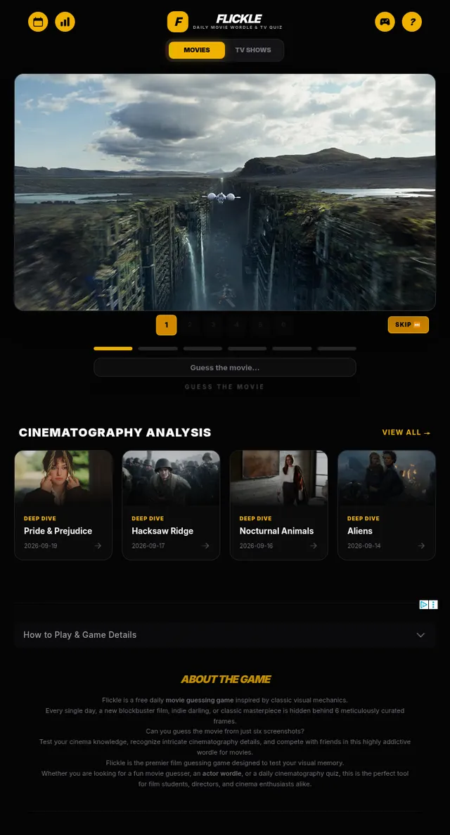Select frame number 1
Viewport: 450px width, 835px height.
pyautogui.click(x=167, y=325)
